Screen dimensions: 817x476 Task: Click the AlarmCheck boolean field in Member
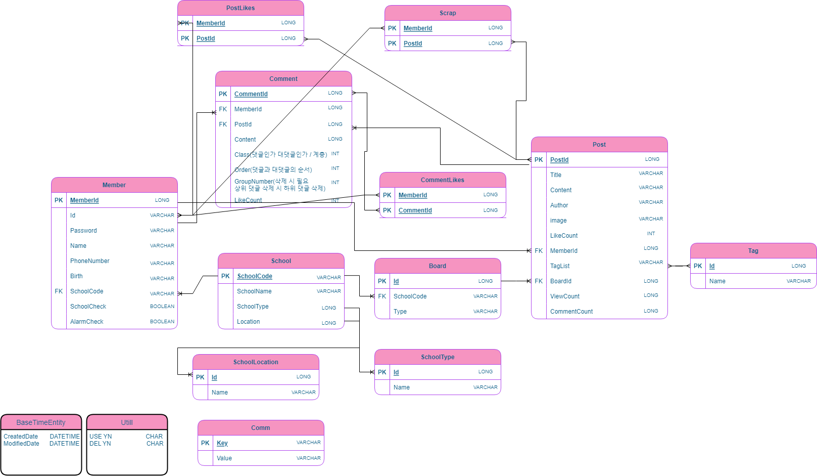(x=86, y=321)
